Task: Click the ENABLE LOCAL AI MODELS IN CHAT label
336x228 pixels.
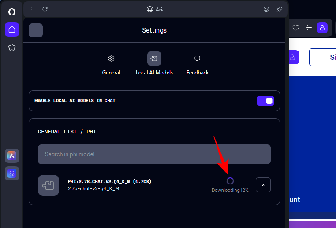Action: coord(75,101)
